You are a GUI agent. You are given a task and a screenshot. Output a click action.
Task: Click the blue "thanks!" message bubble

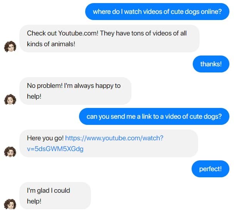pyautogui.click(x=211, y=64)
